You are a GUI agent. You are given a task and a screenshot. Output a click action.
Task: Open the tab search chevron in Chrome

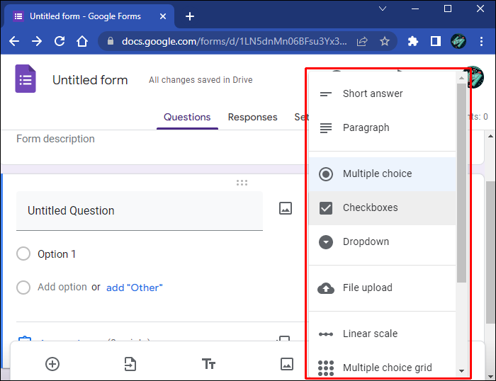coord(383,9)
